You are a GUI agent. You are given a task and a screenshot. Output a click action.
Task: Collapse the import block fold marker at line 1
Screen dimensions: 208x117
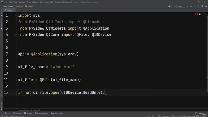[17, 16]
